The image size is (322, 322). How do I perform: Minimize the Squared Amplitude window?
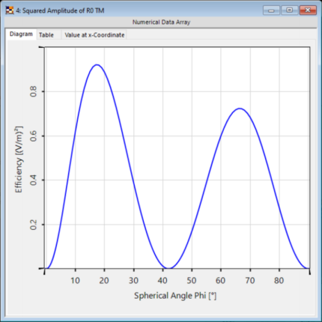pos(271,10)
